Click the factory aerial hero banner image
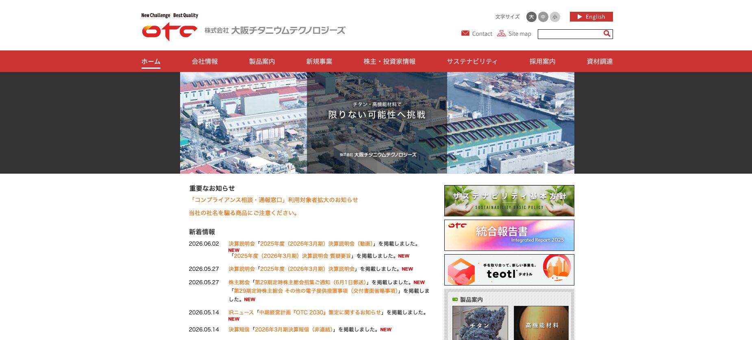 coord(377,123)
